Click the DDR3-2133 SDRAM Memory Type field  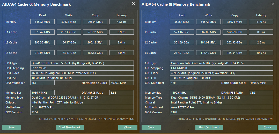(82, 98)
